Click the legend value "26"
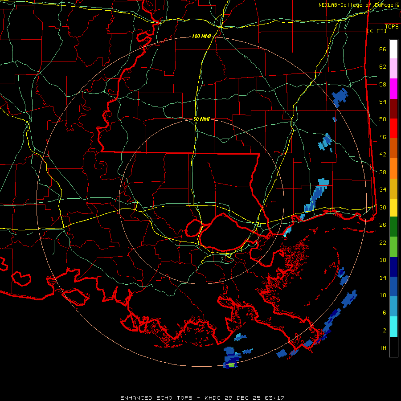401x401 pixels. (383, 225)
